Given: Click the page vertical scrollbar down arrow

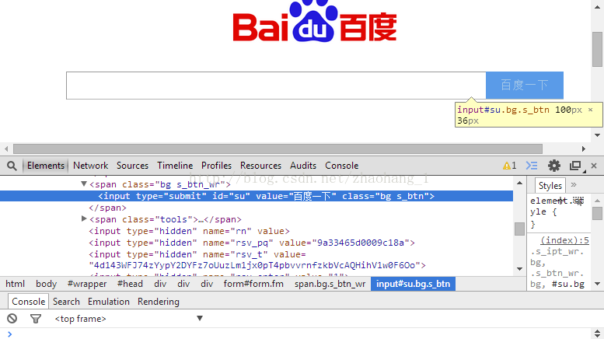Looking at the screenshot, I should click(598, 135).
